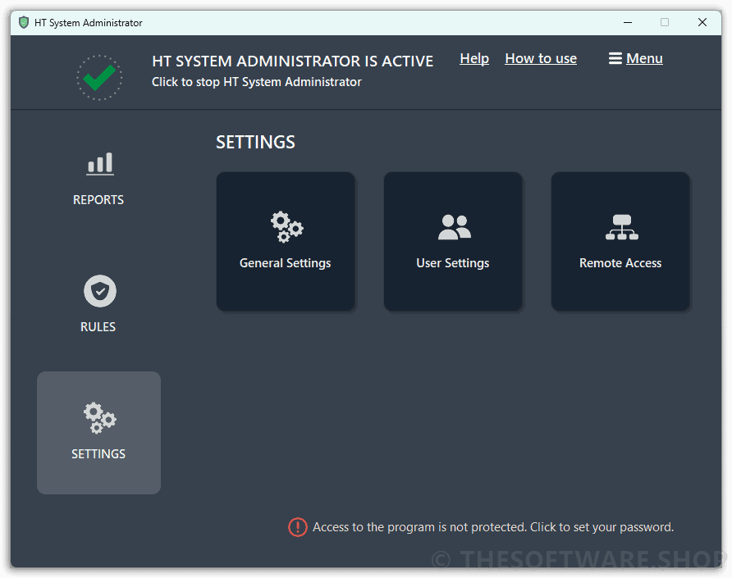Click the HT shield icon in title bar

(24, 22)
